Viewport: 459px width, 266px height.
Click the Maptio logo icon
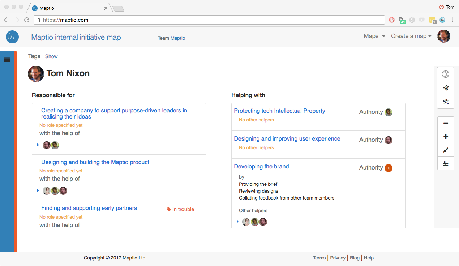[12, 37]
